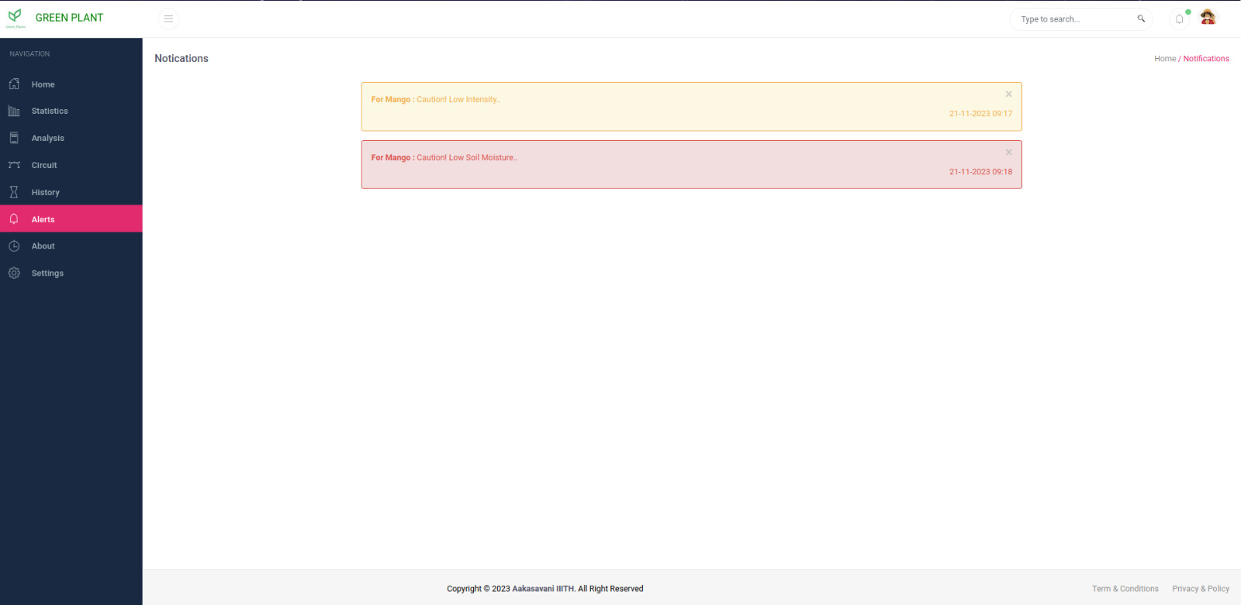Image resolution: width=1241 pixels, height=605 pixels.
Task: Click the Analysis icon in the sidebar
Action: click(14, 138)
